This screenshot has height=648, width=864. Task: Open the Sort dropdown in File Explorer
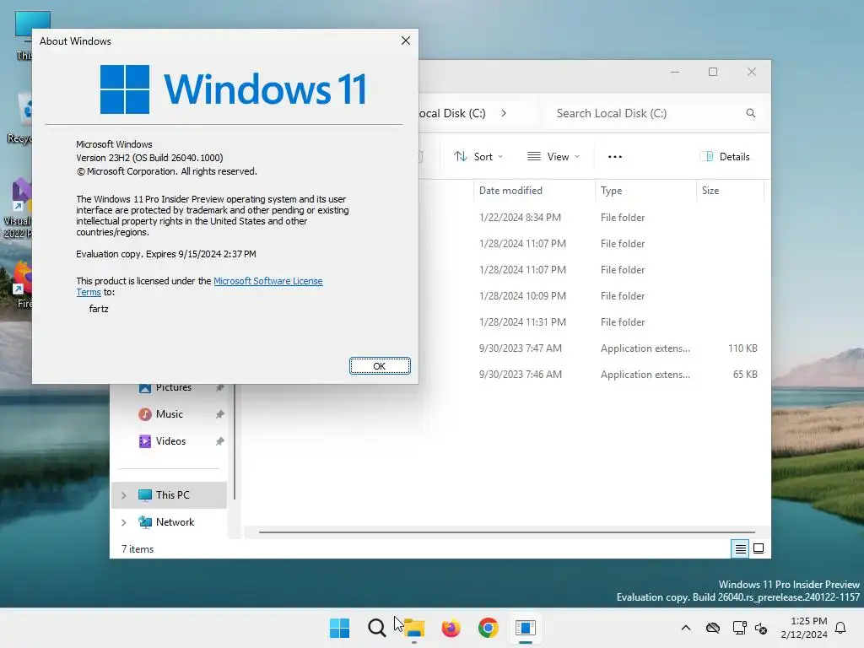pyautogui.click(x=478, y=156)
